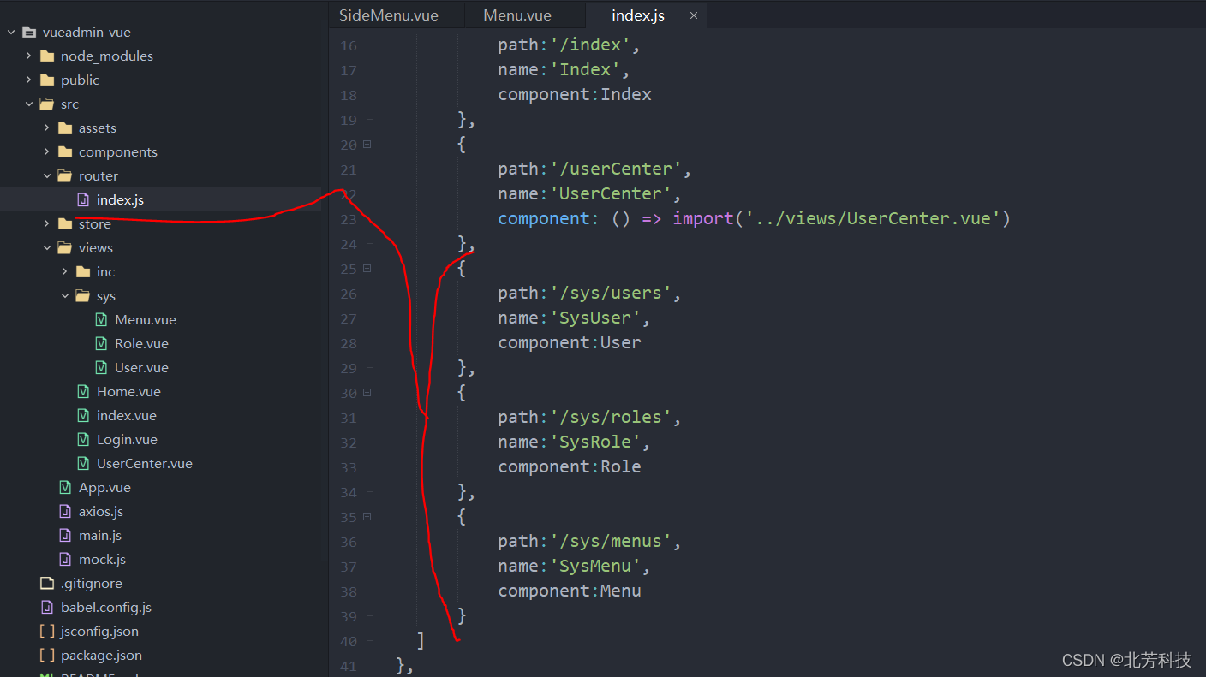Collapse the router folder arrow
1206x677 pixels.
click(46, 176)
